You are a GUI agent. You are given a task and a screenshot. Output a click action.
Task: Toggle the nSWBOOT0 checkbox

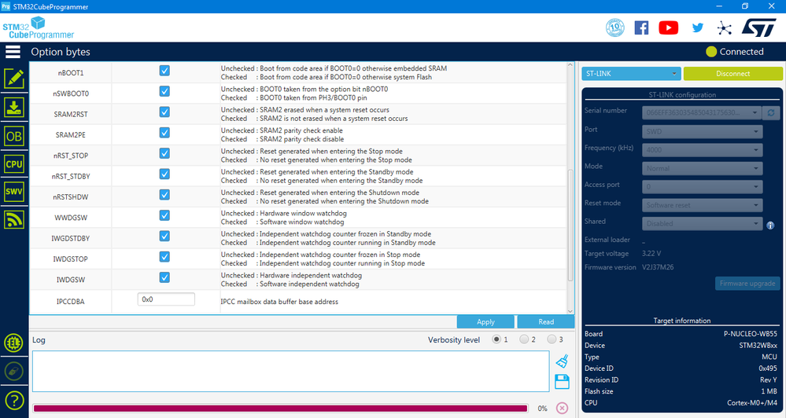[164, 91]
